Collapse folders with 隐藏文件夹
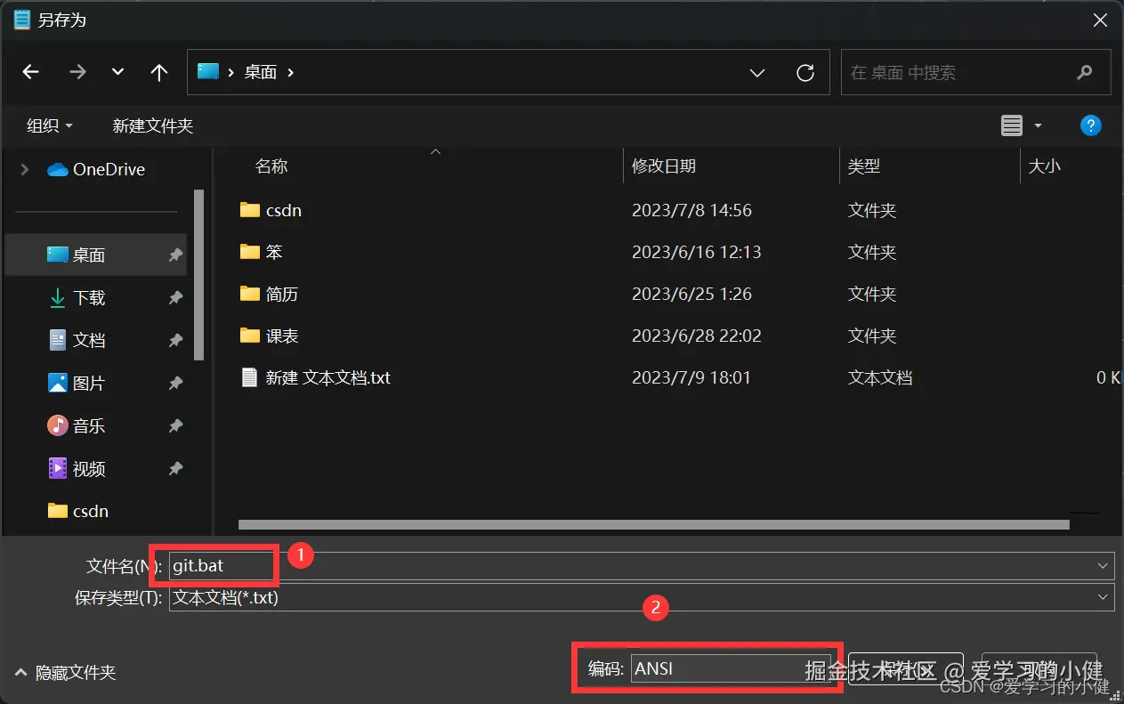 point(65,673)
